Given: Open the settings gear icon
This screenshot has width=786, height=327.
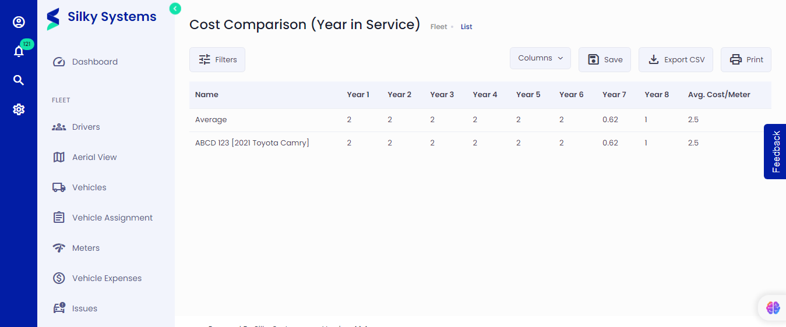Looking at the screenshot, I should point(19,109).
